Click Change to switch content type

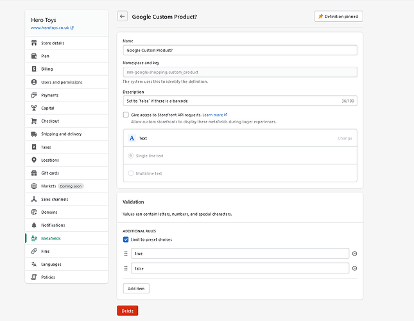click(x=345, y=138)
